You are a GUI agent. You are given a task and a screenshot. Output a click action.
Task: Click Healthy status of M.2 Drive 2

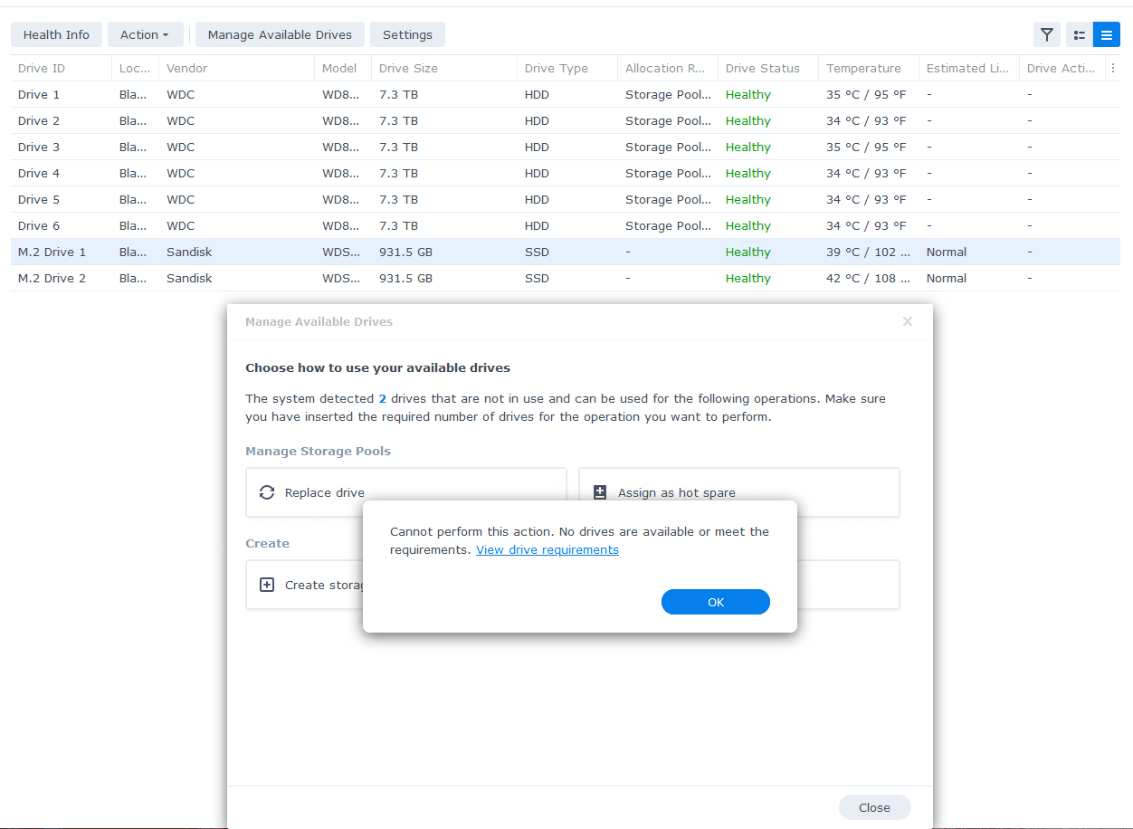[x=747, y=278]
